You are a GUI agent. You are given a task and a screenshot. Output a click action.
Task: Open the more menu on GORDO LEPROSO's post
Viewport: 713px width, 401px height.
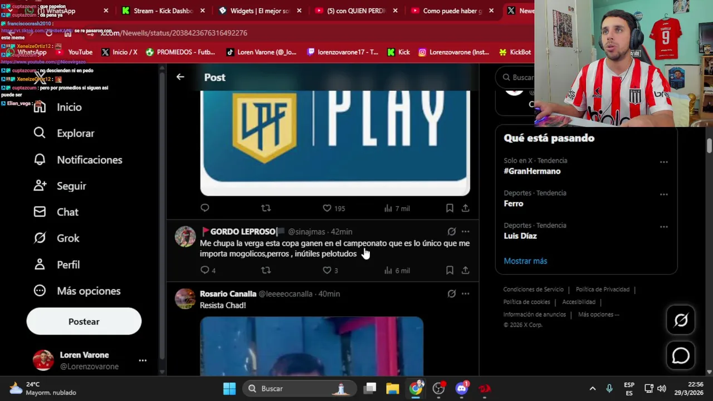click(x=465, y=232)
